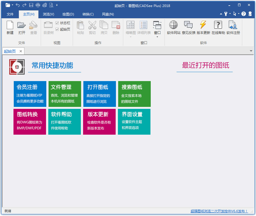The height and width of the screenshot is (216, 256).
Task: Expand the tab list arrow at right of tab bar
Action: (x=251, y=51)
